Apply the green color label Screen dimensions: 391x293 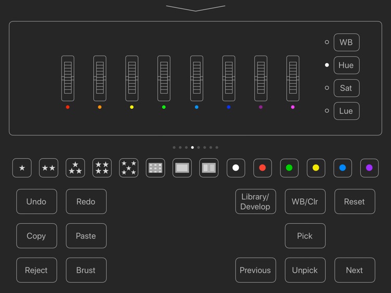tap(289, 168)
